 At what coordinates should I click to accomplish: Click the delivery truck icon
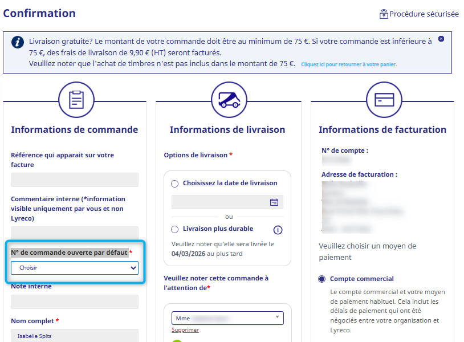pyautogui.click(x=229, y=100)
